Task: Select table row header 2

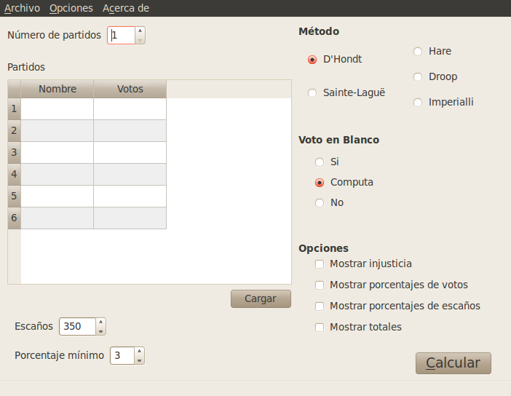Action: (x=15, y=131)
